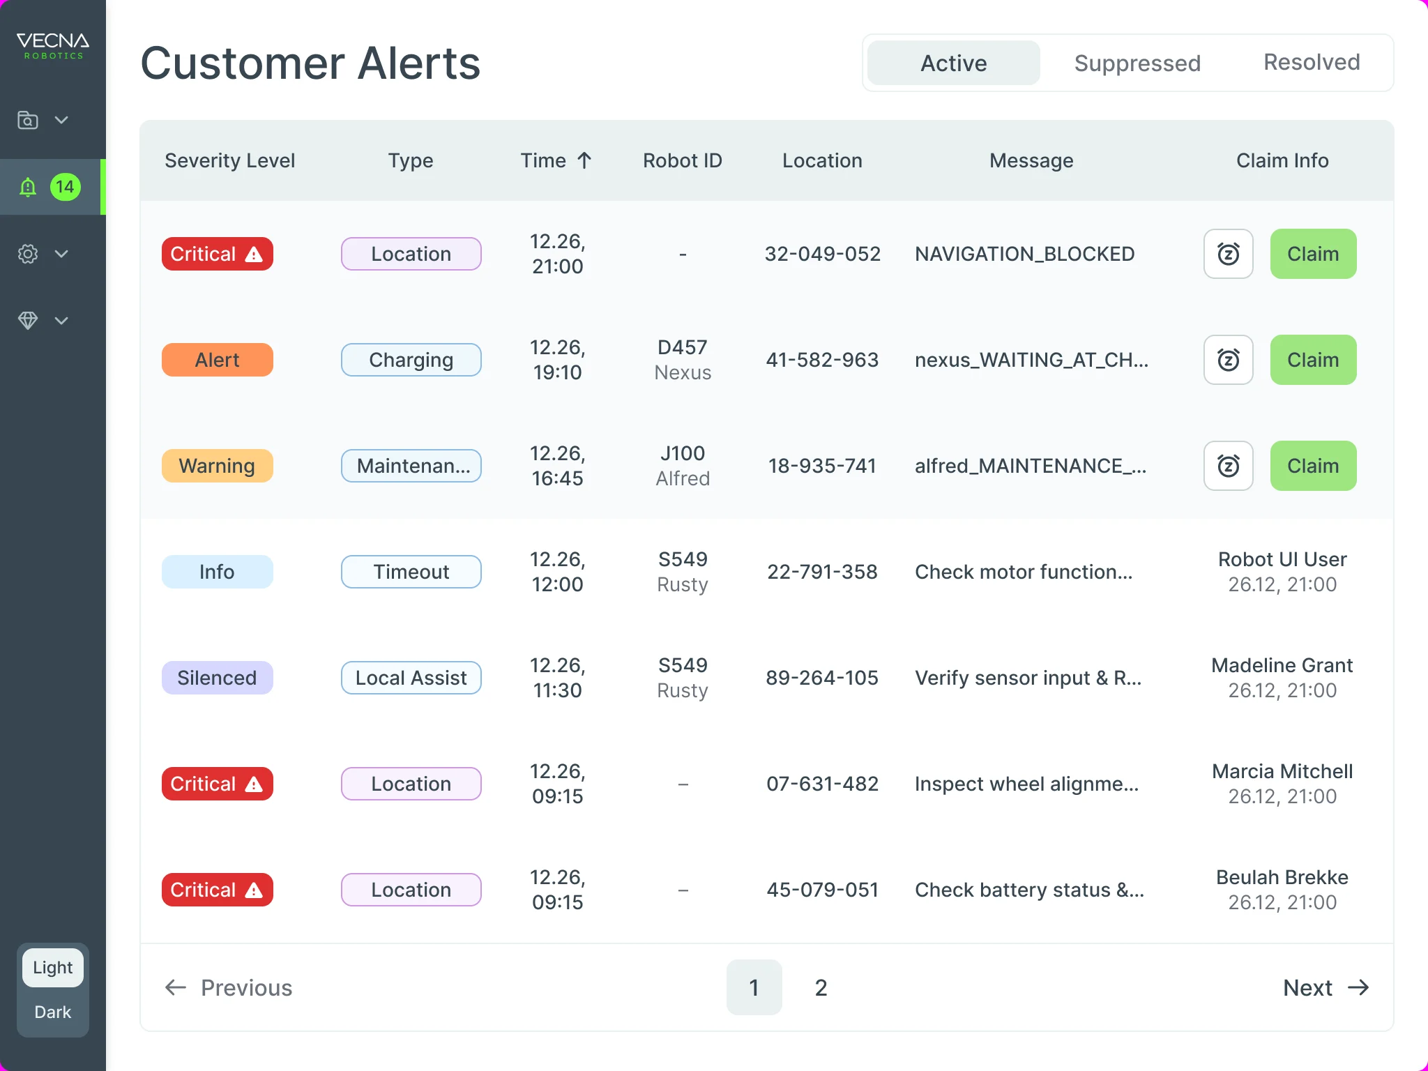This screenshot has height=1071, width=1428.
Task: Click the Maintenan... type tag
Action: (x=411, y=466)
